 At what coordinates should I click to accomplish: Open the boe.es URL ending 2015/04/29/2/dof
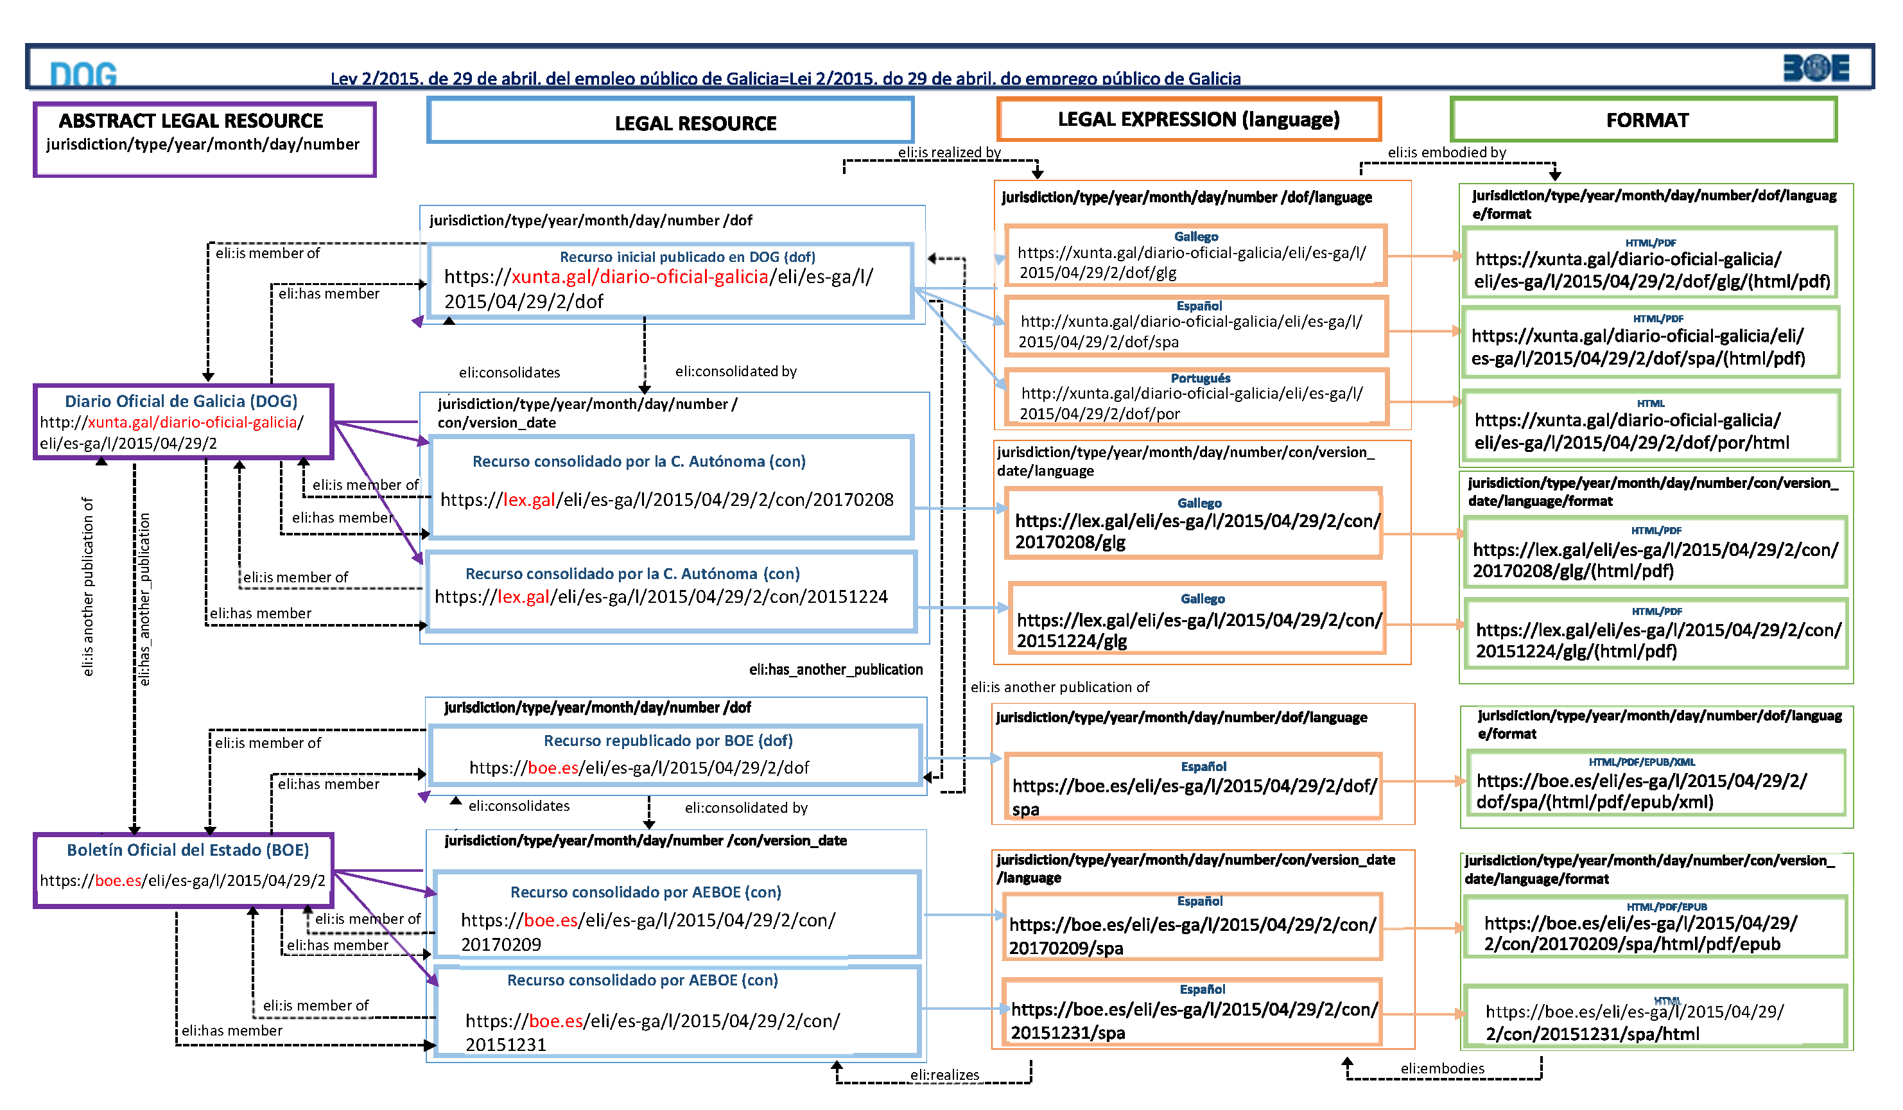(639, 767)
